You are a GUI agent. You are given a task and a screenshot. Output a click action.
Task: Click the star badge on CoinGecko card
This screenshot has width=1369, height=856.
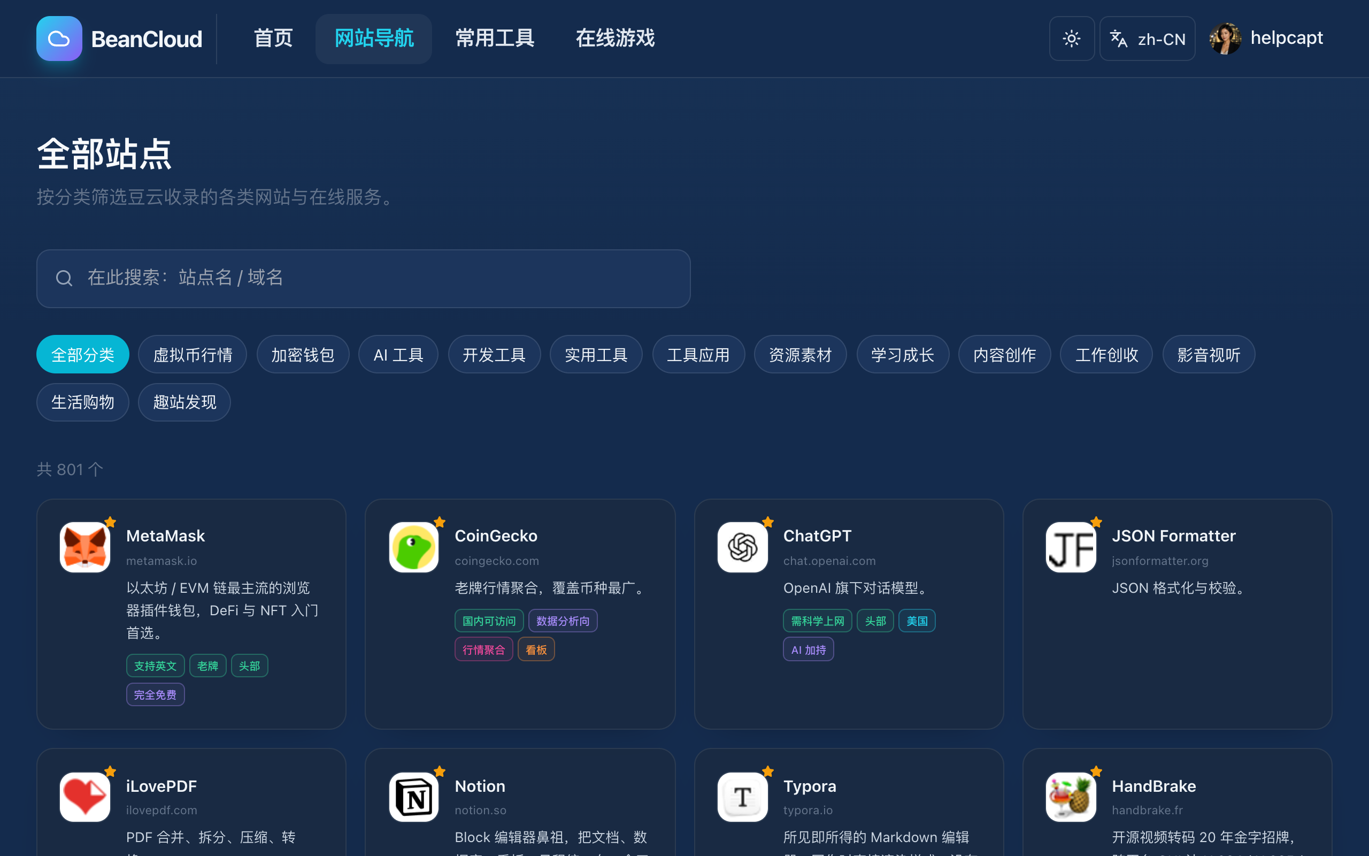coord(440,522)
